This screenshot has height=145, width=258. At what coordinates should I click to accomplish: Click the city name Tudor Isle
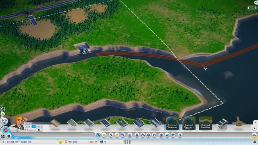26,142
